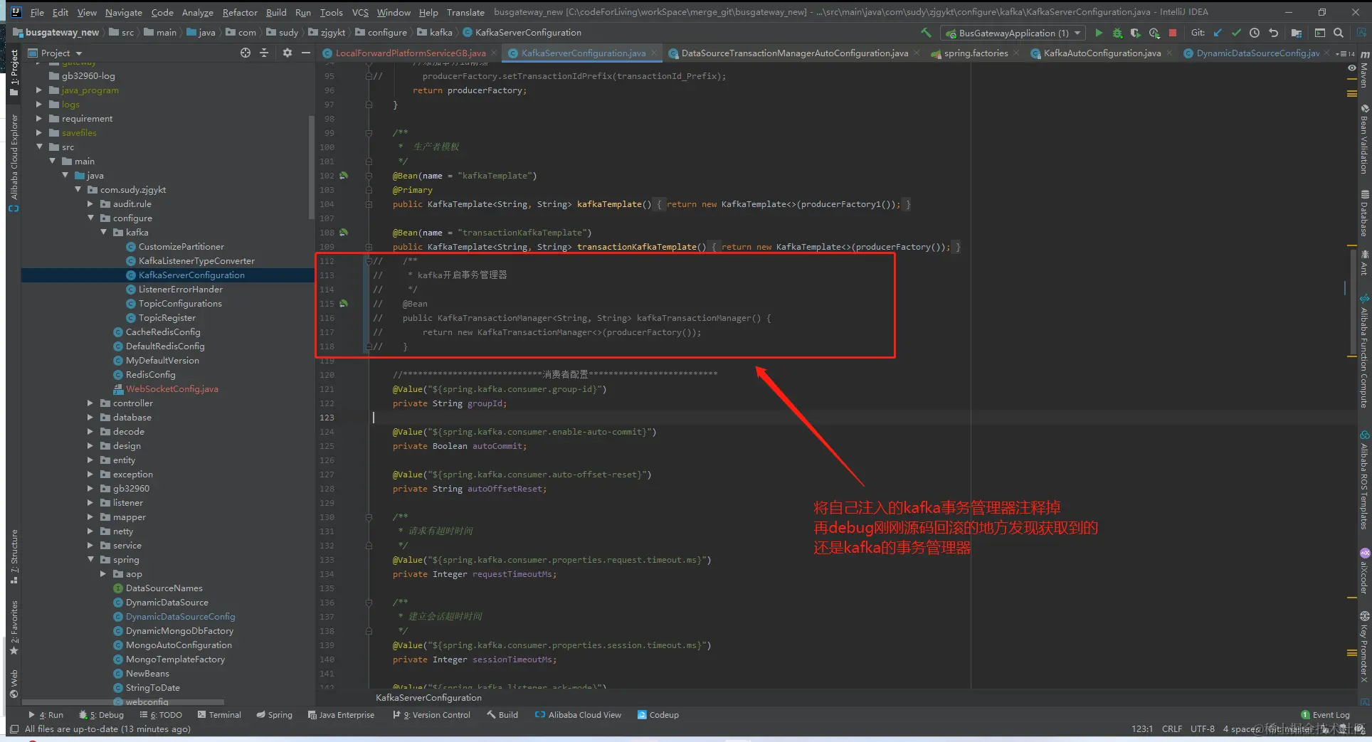
Task: Toggle the aiXcoder side panel
Action: [1364, 571]
